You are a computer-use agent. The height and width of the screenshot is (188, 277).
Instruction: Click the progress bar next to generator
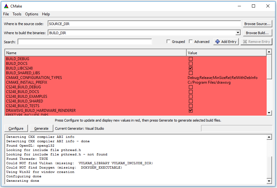pos(237,128)
